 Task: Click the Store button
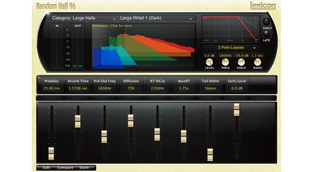point(84,167)
